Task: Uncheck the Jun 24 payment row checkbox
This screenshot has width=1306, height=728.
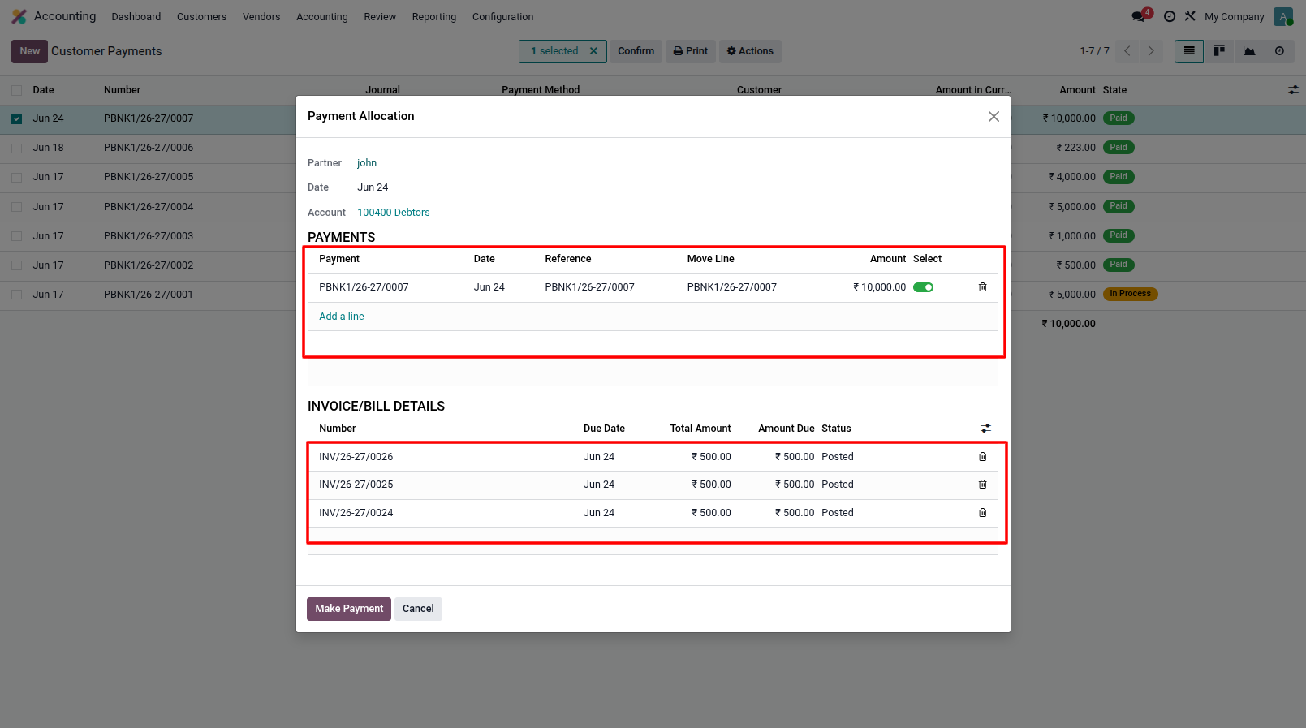Action: (16, 118)
